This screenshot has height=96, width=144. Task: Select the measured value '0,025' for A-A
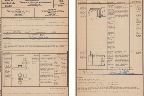64,60
